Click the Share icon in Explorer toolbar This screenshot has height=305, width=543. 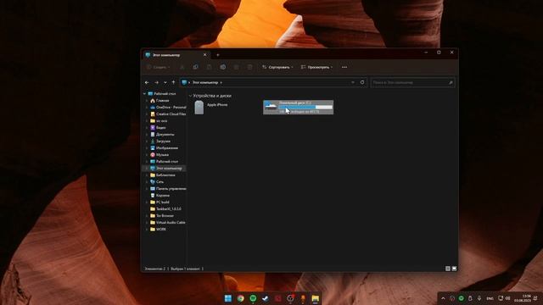tap(236, 67)
